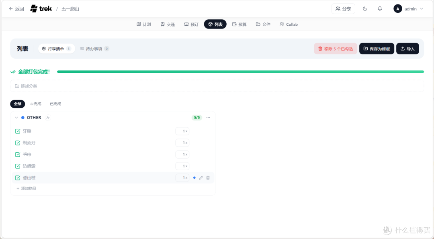Click the trek logo
The height and width of the screenshot is (239, 434).
pyautogui.click(x=41, y=8)
